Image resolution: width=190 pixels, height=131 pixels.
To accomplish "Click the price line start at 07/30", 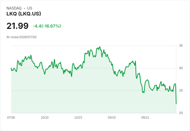I will pos(11,68).
